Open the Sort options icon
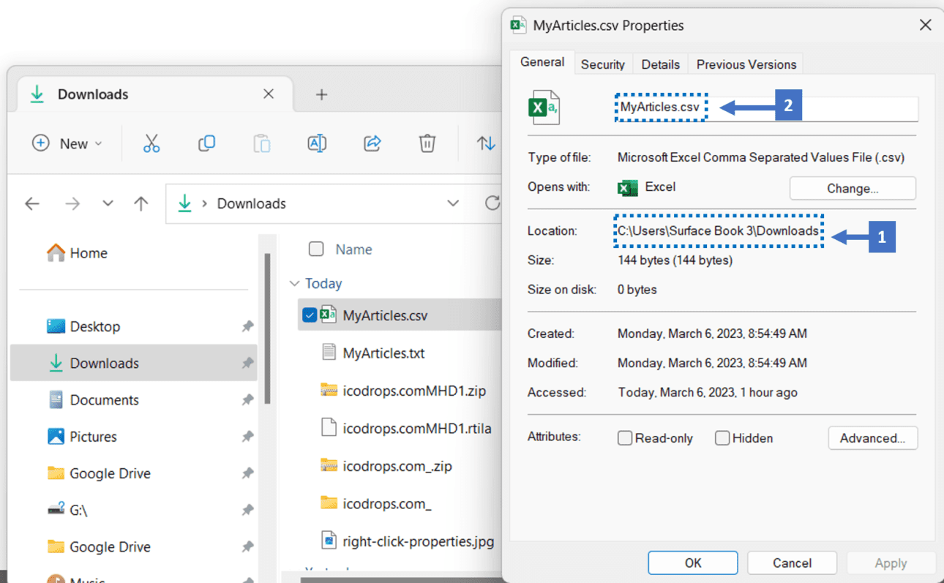Screen dimensions: 944x583 coord(485,143)
